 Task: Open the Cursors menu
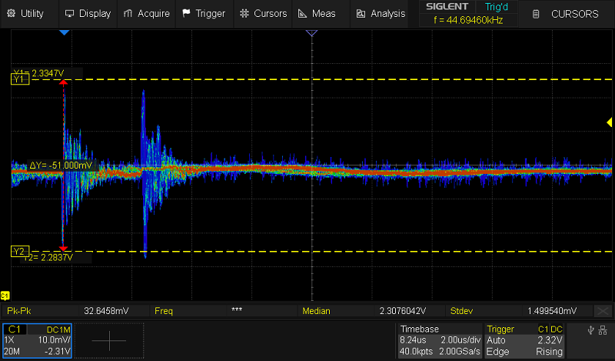(263, 13)
